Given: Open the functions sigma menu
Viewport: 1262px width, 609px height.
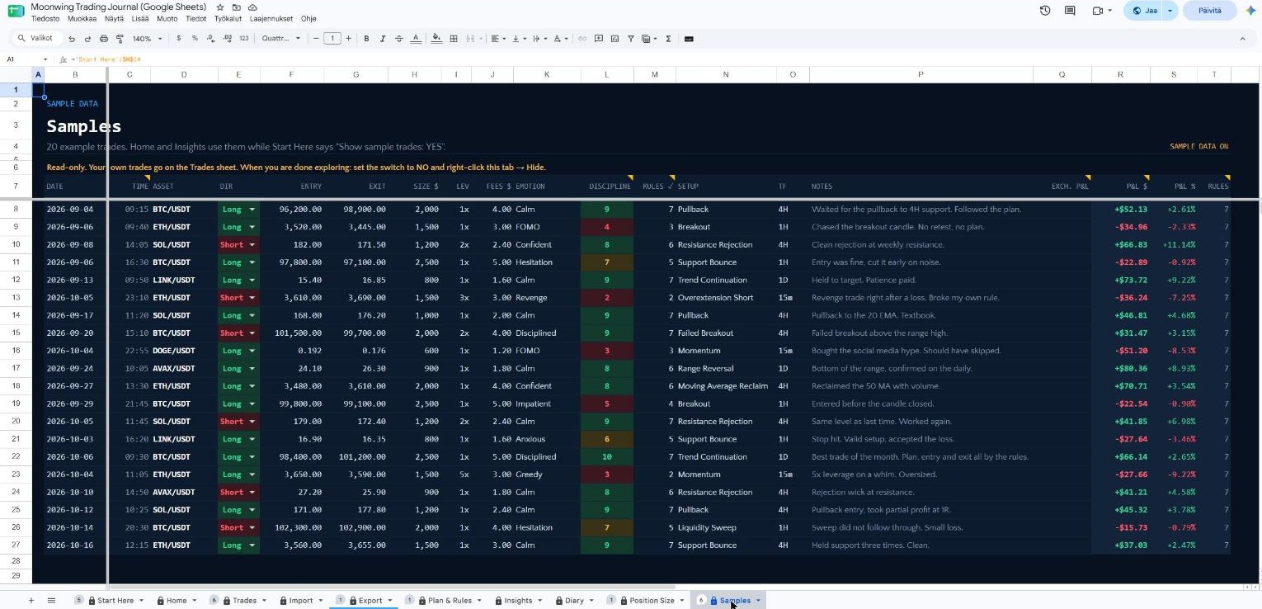Looking at the screenshot, I should [x=668, y=39].
